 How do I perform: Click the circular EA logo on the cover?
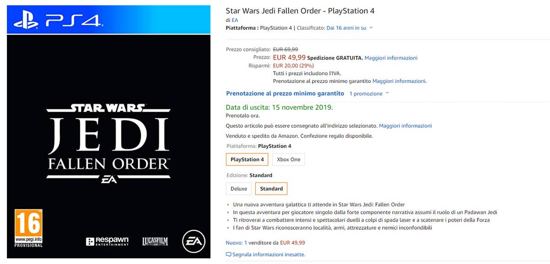[194, 242]
